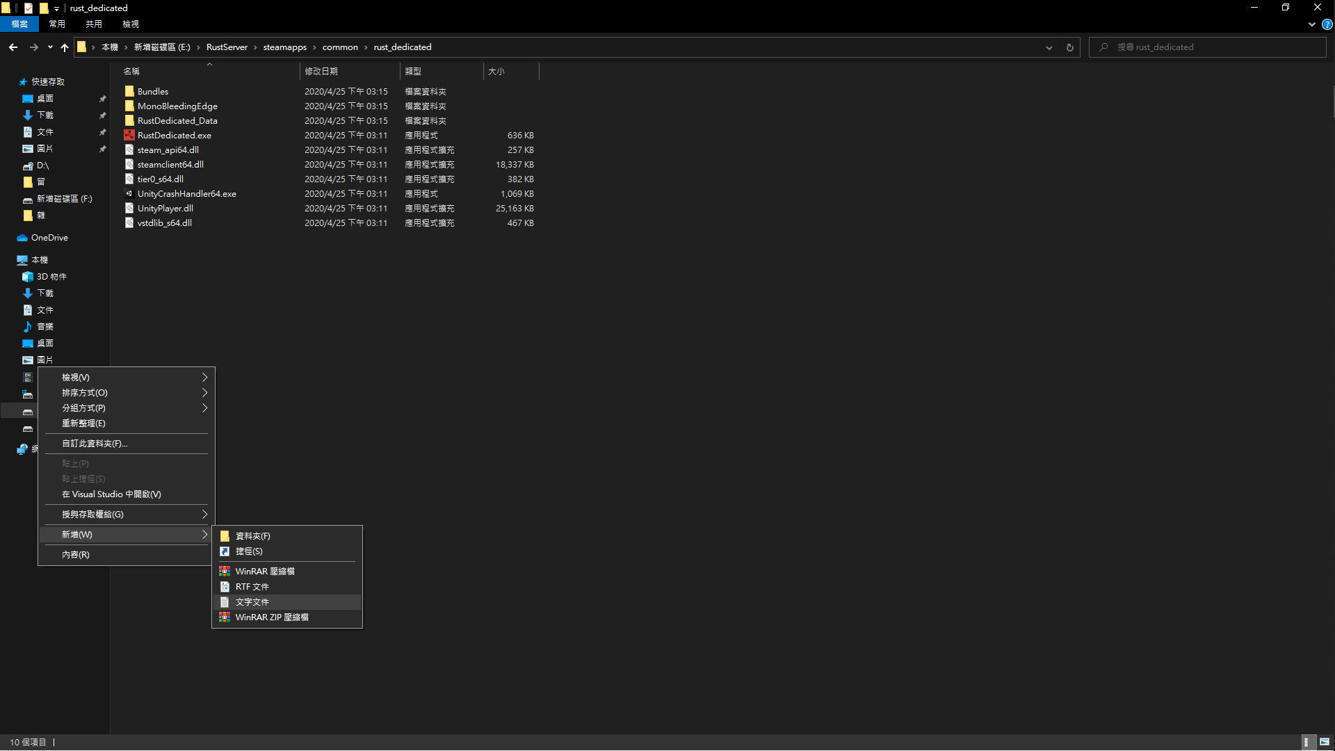Click the Up arrow navigation button
This screenshot has width=1335, height=751.
(65, 47)
